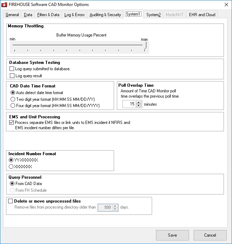Click the Buffer Memory Usage Percent label
Image resolution: width=232 pixels, height=244 pixels.
[x=81, y=35]
